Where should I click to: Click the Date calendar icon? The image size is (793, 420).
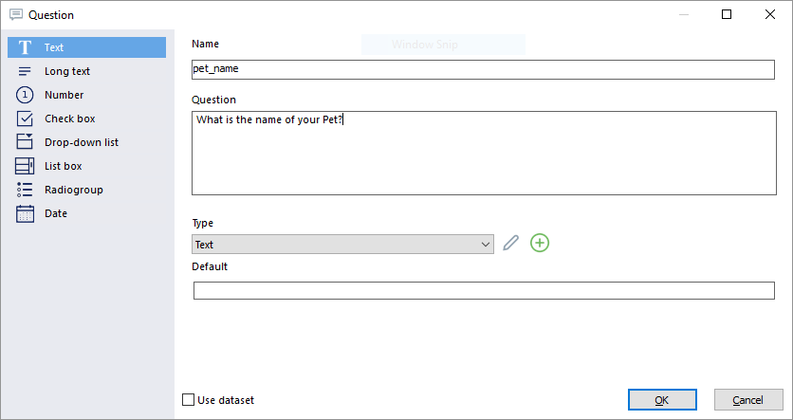pyautogui.click(x=25, y=213)
